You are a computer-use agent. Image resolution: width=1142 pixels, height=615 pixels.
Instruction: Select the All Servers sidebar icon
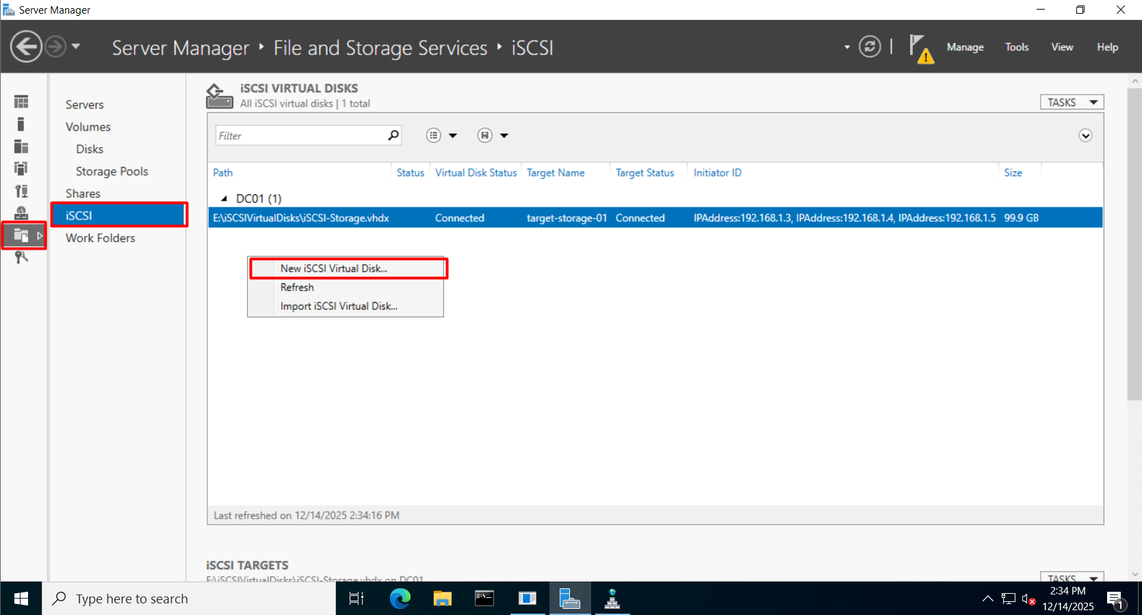tap(21, 146)
